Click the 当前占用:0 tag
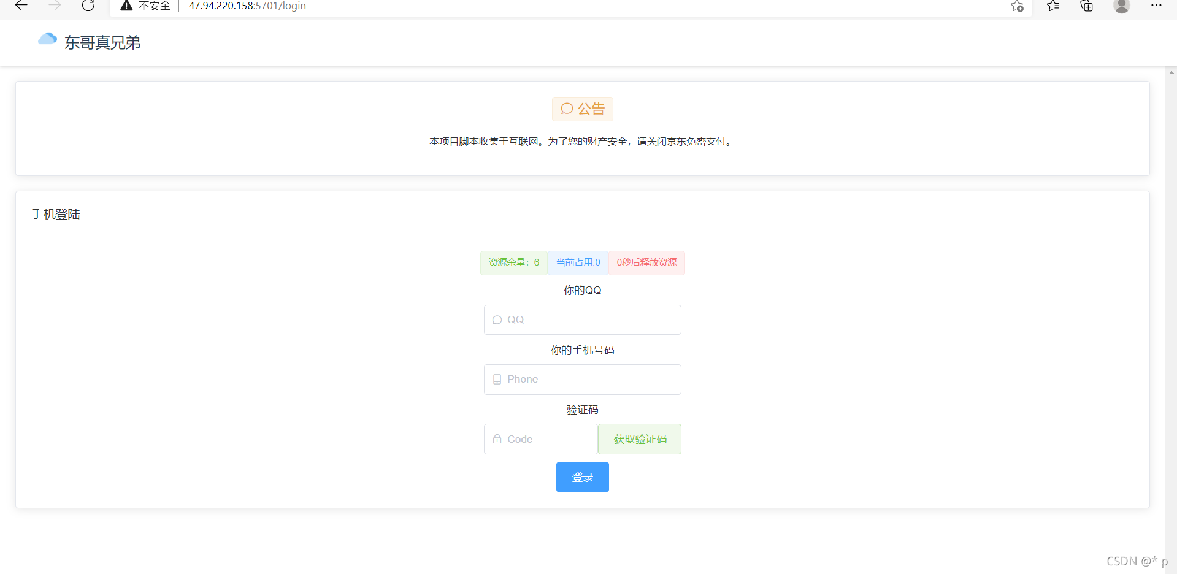This screenshot has height=574, width=1177. point(578,262)
